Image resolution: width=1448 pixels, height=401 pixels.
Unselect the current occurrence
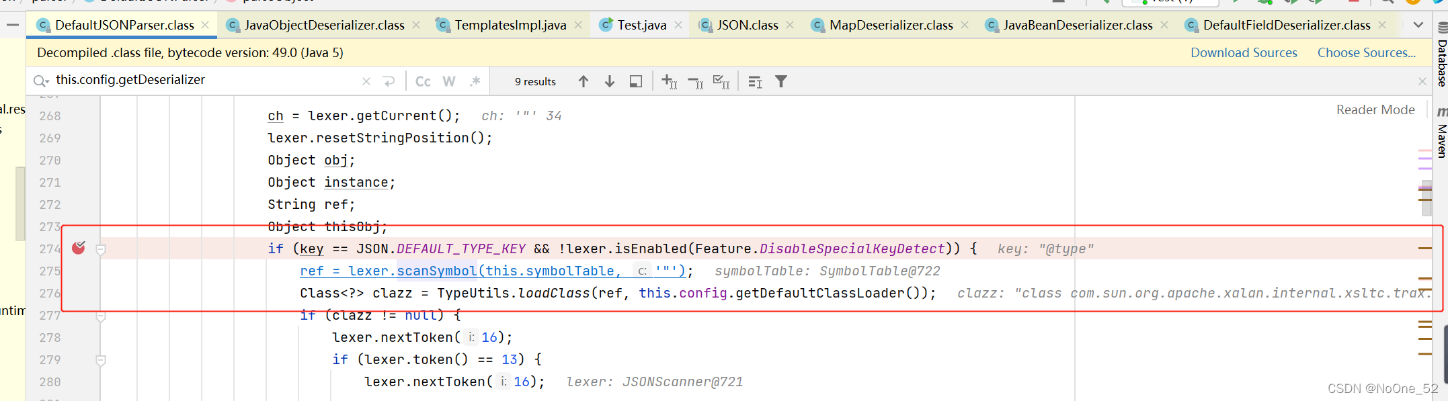coord(696,81)
